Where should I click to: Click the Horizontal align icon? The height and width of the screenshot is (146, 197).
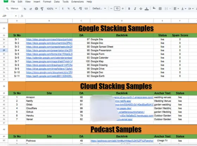[x=175, y=8]
